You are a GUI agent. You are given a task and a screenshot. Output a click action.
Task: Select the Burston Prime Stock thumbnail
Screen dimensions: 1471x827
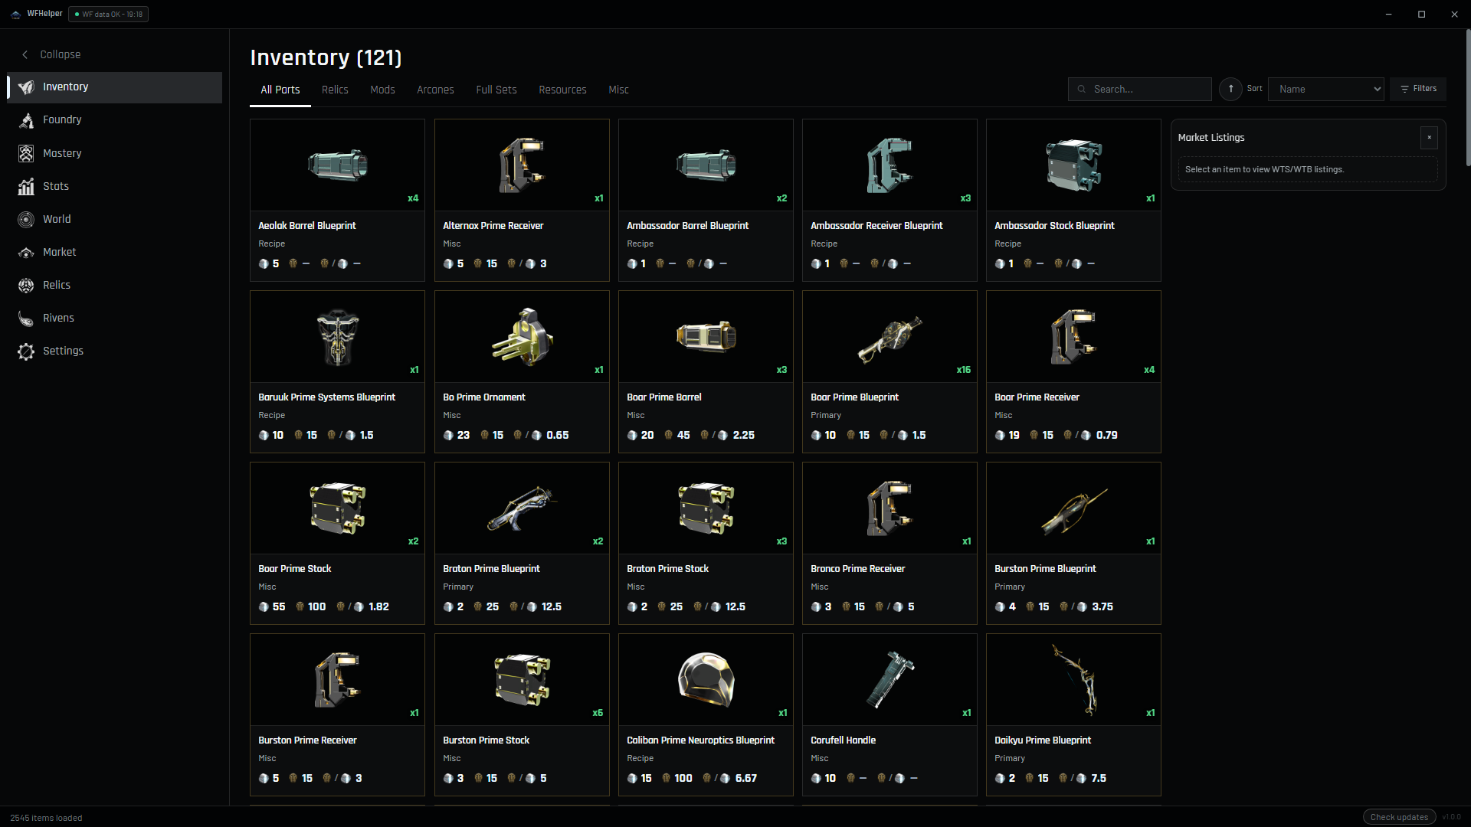522,680
